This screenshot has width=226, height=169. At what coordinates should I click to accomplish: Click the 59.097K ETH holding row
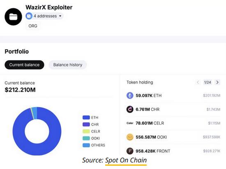173,96
